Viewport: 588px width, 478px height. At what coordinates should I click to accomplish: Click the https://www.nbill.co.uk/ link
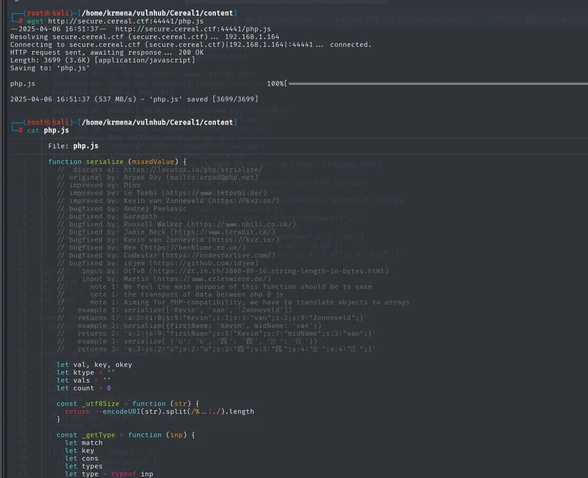tap(241, 225)
